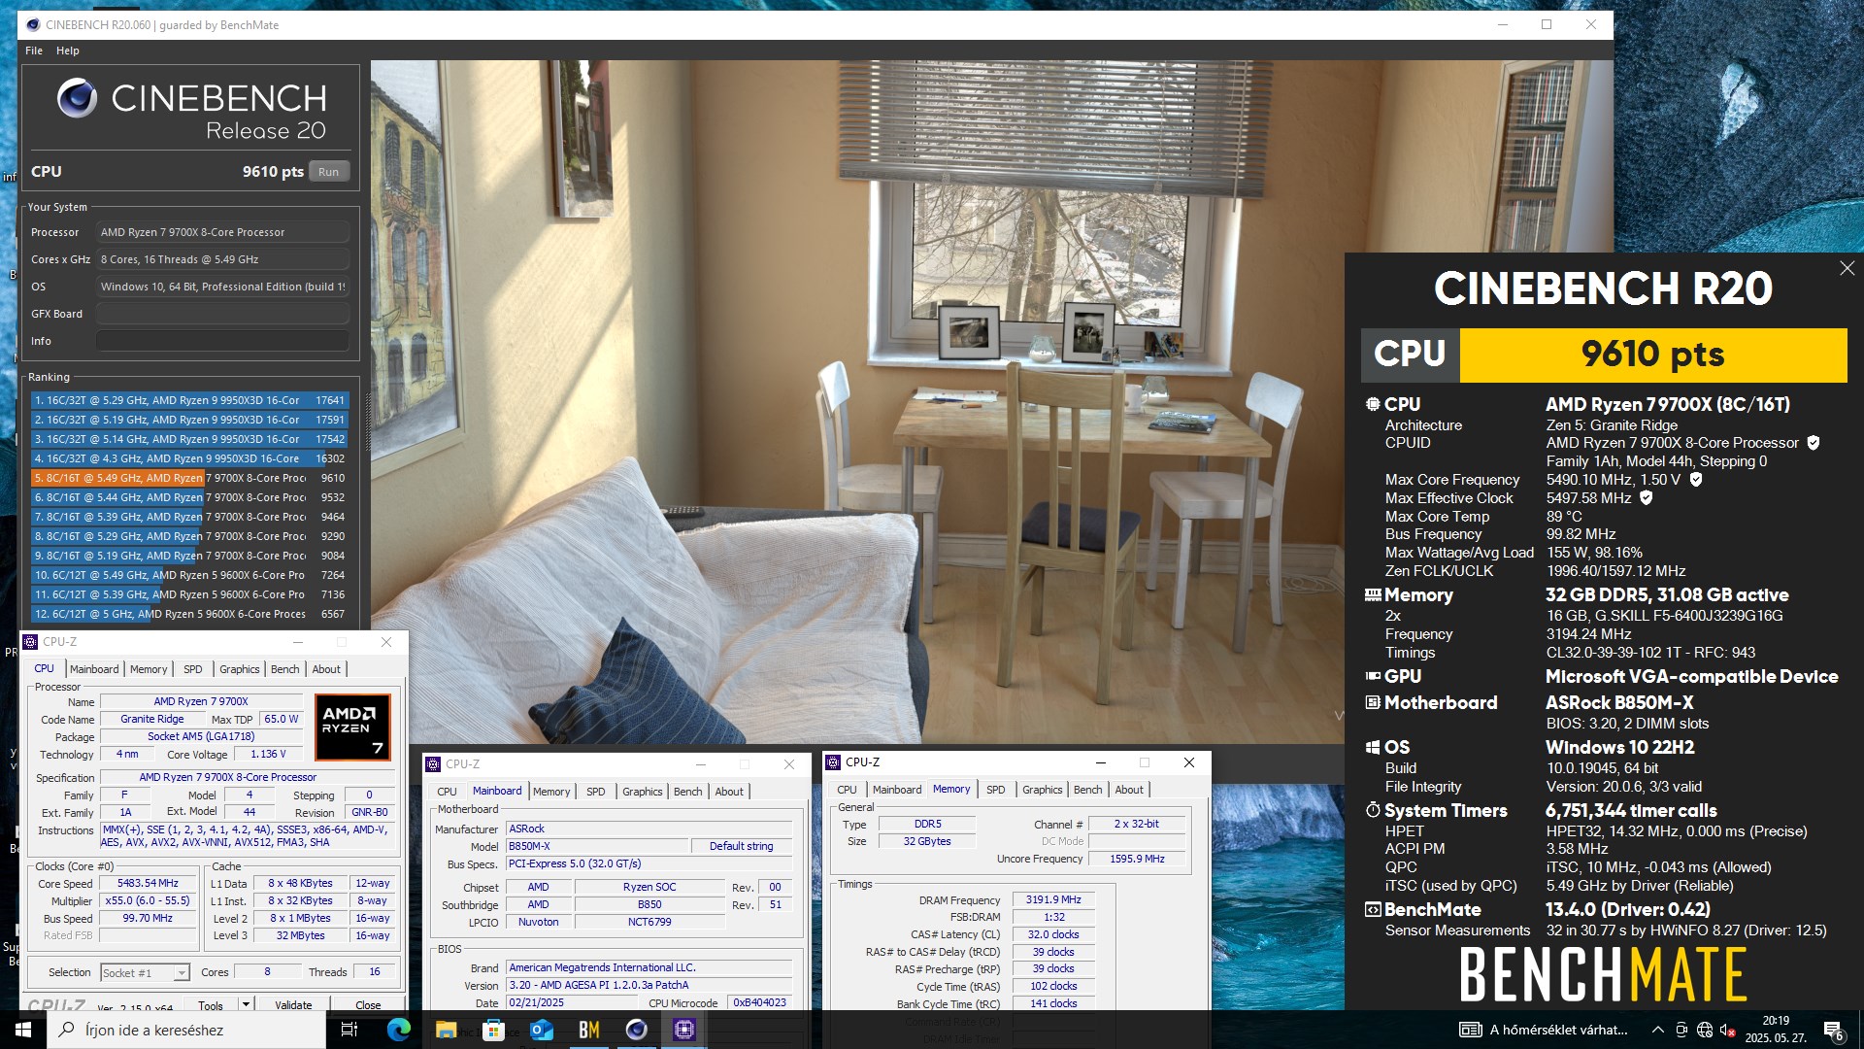Click the Memory section icon in the BenchMate panel

point(1373,594)
